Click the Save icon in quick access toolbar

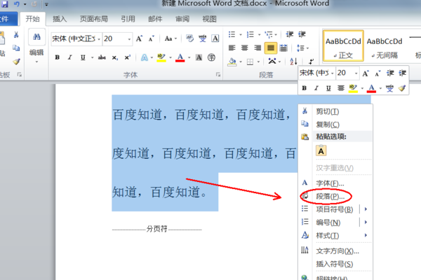5,3
